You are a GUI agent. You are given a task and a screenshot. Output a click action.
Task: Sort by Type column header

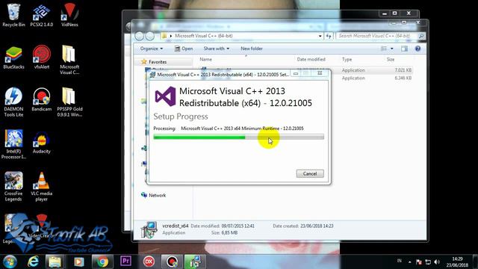[347, 60]
